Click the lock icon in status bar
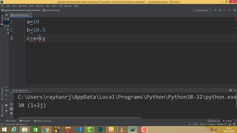Viewport: 237px width, 133px height. 230,125
